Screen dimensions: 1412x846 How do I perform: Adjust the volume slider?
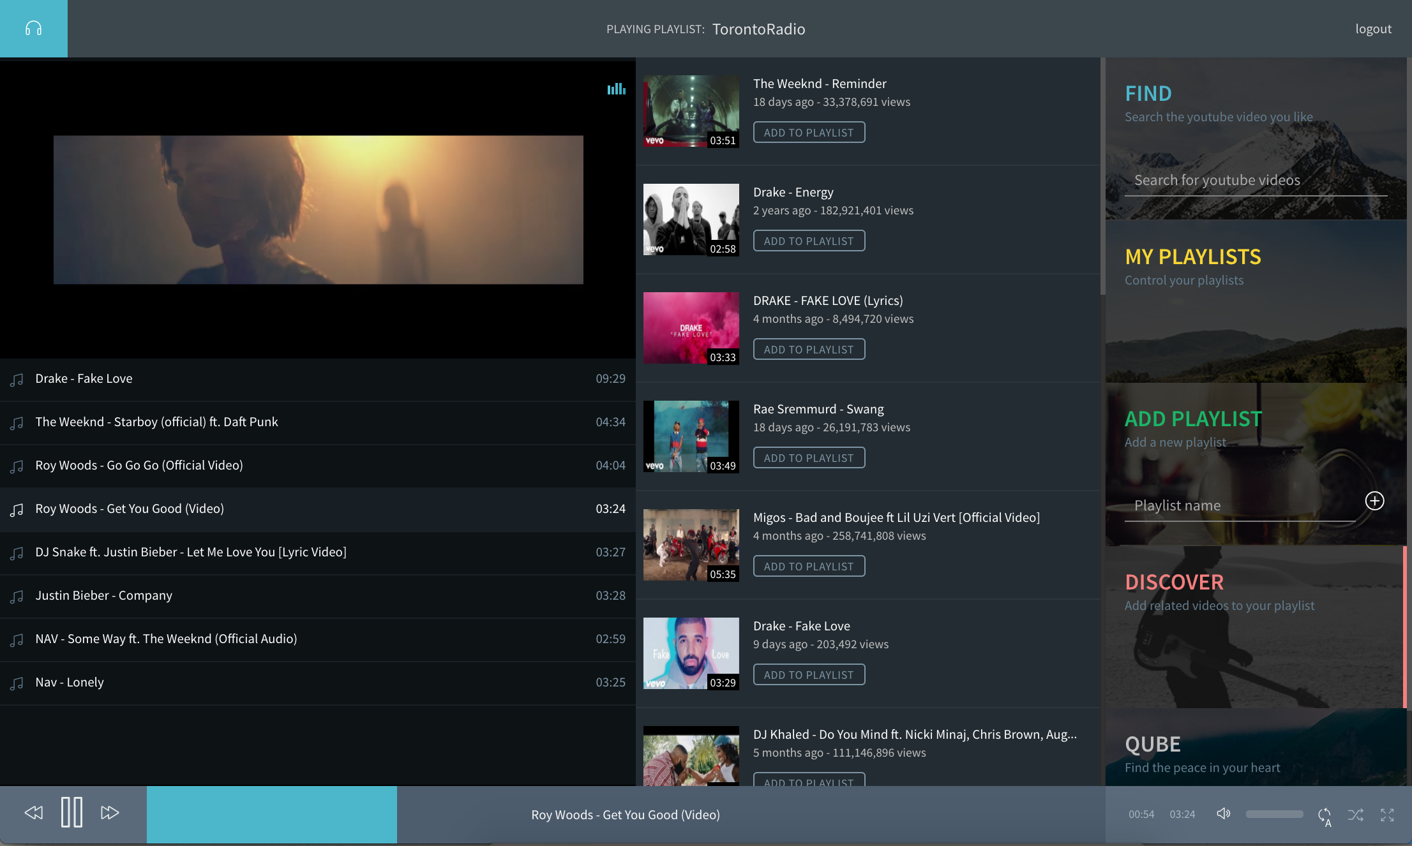click(1274, 814)
